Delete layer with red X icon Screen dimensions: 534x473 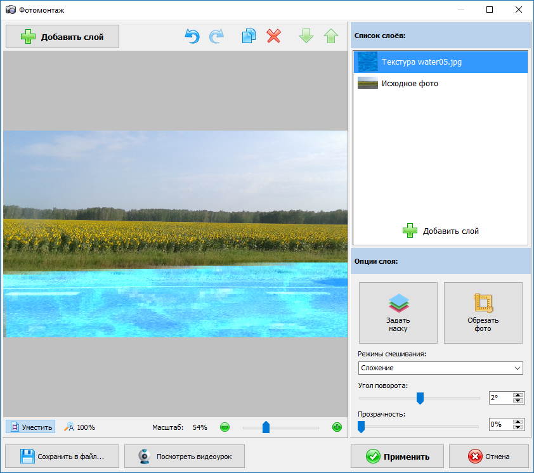[x=274, y=36]
